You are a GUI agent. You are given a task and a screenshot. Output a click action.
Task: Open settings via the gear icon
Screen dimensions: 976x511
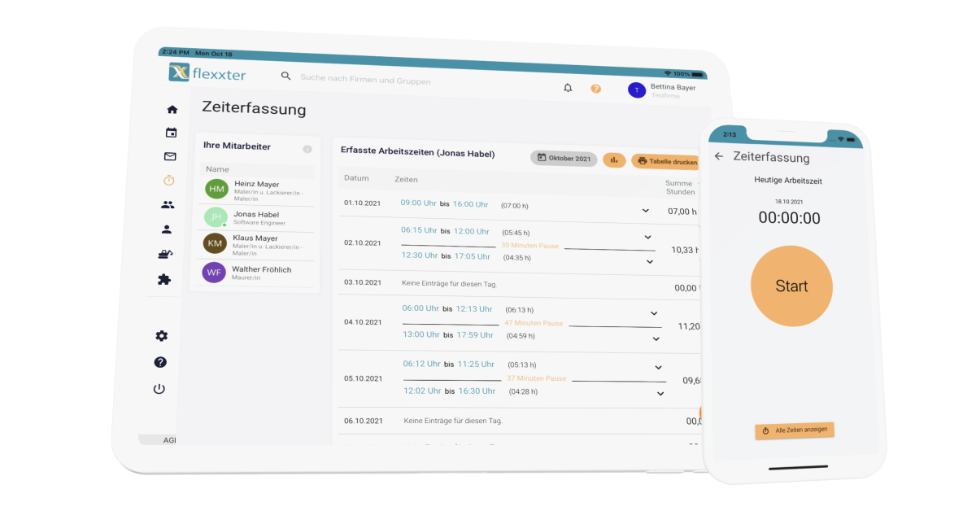(162, 336)
